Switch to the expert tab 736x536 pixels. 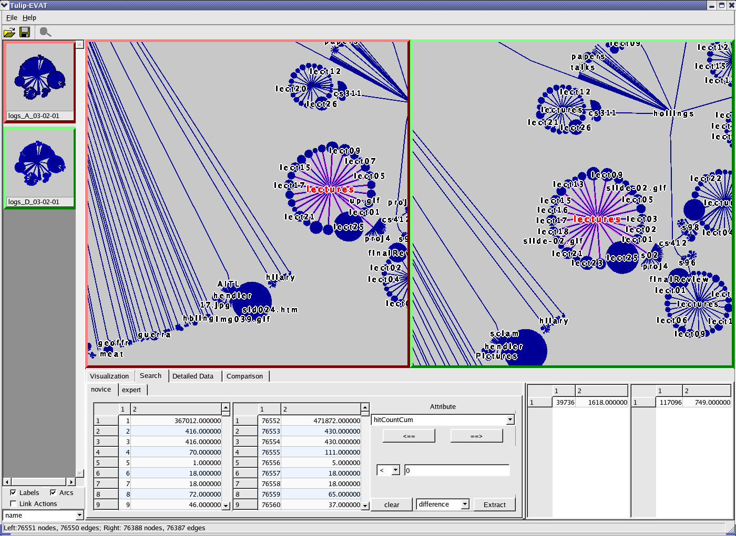coord(131,390)
